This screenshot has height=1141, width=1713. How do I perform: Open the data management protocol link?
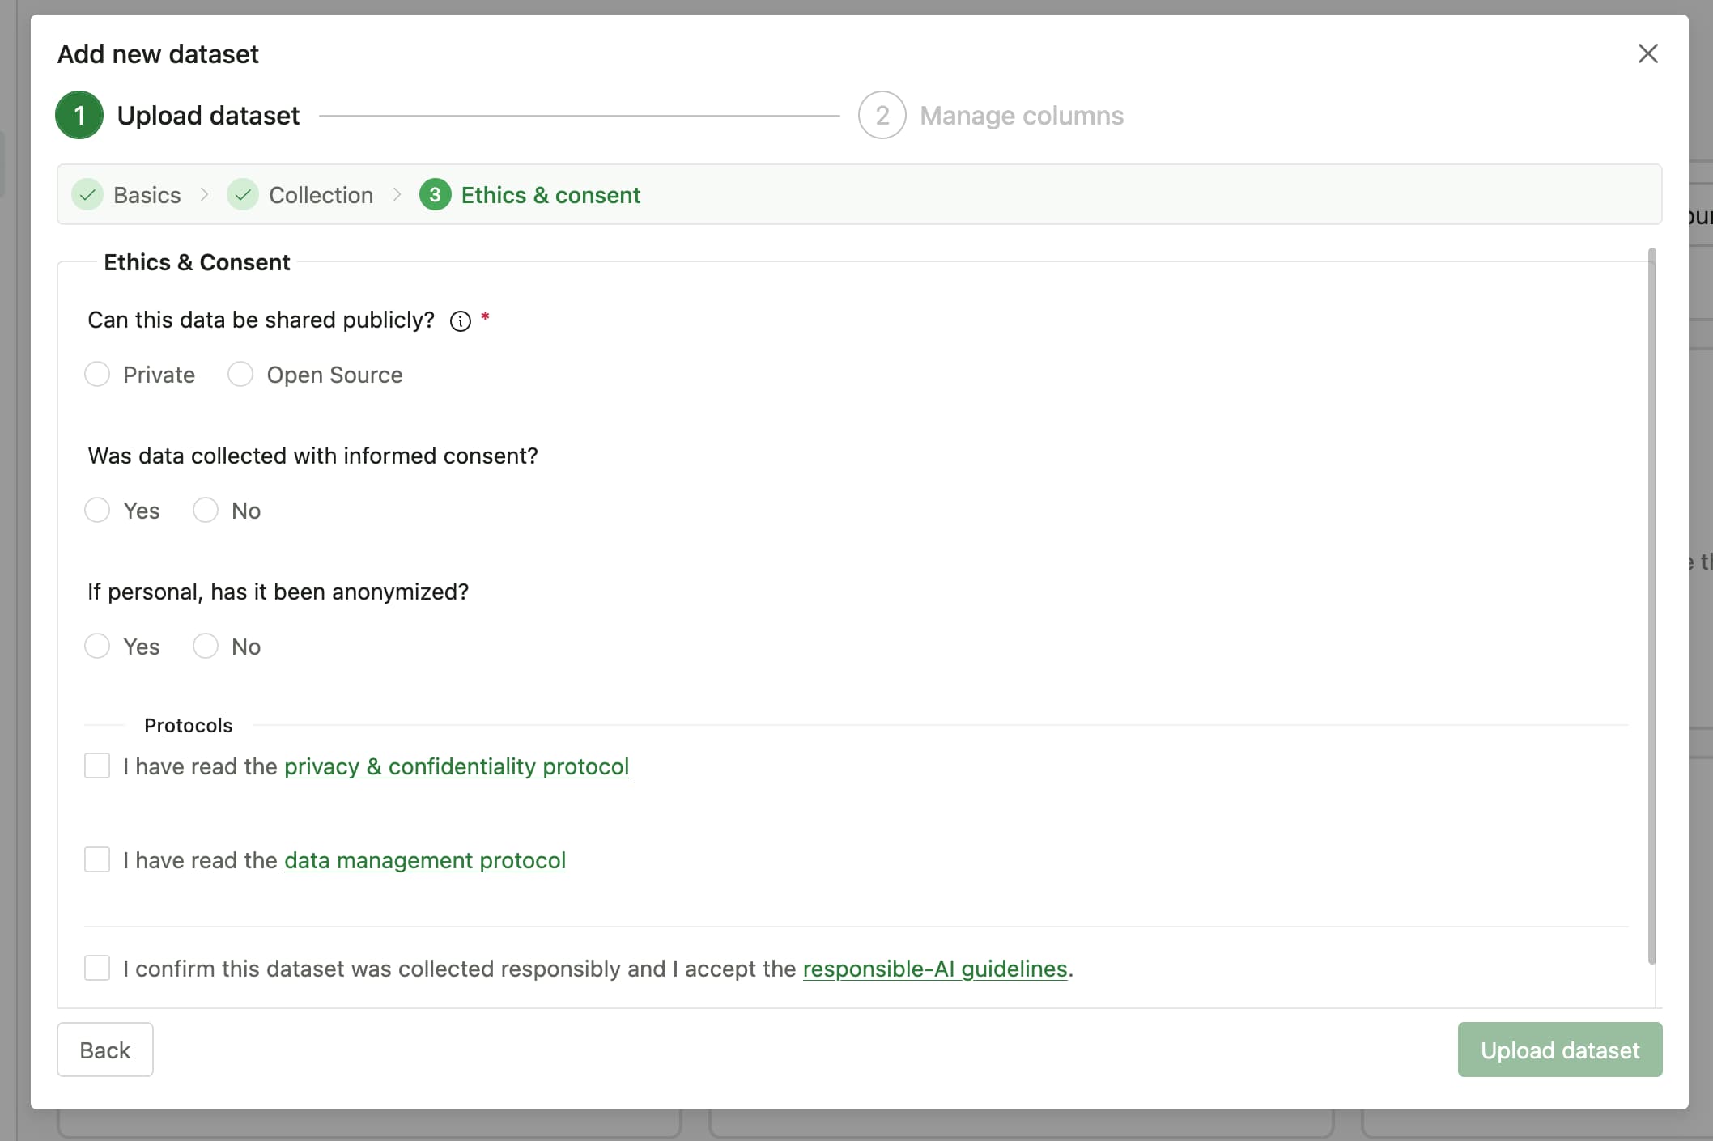(x=425, y=860)
